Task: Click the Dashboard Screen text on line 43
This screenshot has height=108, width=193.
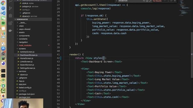Action: tap(100, 61)
